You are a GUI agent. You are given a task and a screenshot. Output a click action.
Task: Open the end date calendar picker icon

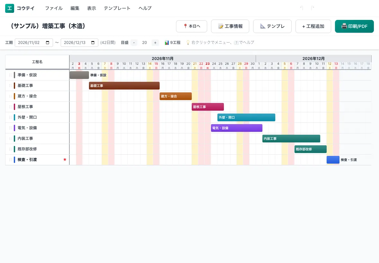(93, 42)
